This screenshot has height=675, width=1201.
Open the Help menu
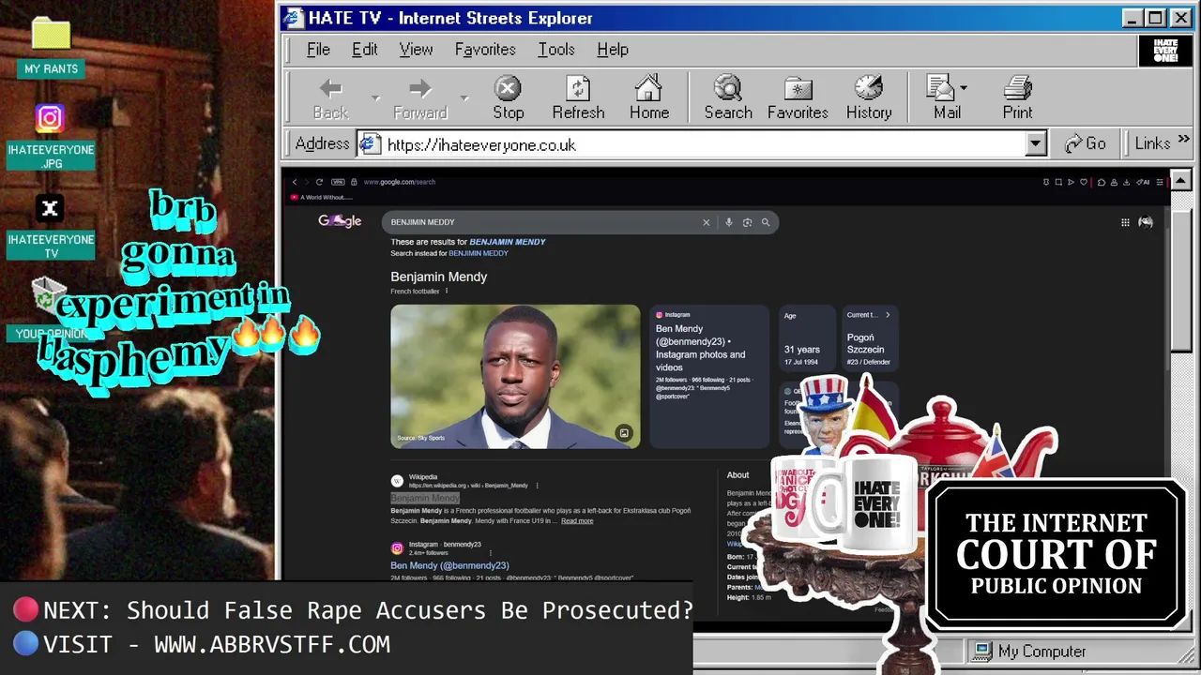pyautogui.click(x=613, y=50)
